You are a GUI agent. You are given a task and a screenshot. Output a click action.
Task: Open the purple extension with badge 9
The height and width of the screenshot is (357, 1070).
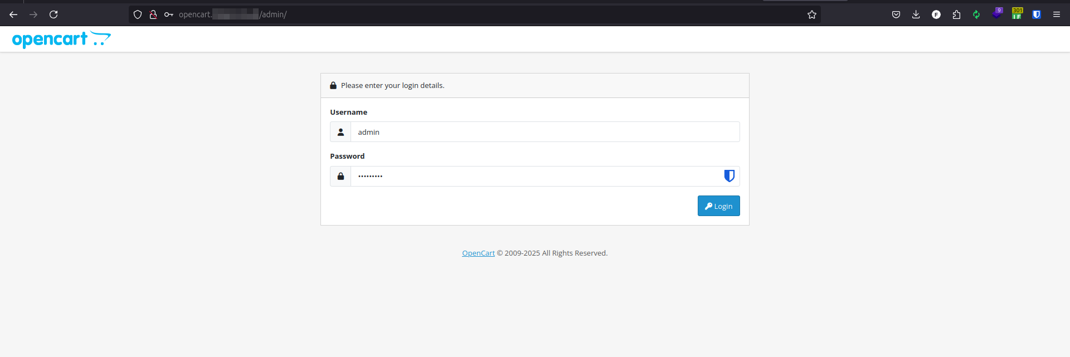[x=997, y=13]
